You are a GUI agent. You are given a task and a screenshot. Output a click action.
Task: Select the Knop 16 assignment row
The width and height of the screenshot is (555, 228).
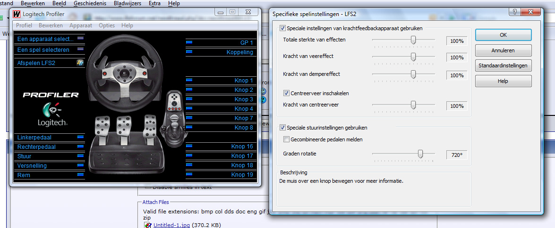(x=221, y=147)
